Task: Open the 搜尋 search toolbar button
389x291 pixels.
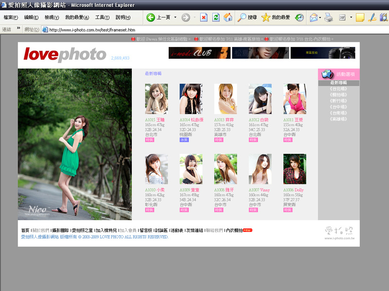Action: pyautogui.click(x=247, y=17)
